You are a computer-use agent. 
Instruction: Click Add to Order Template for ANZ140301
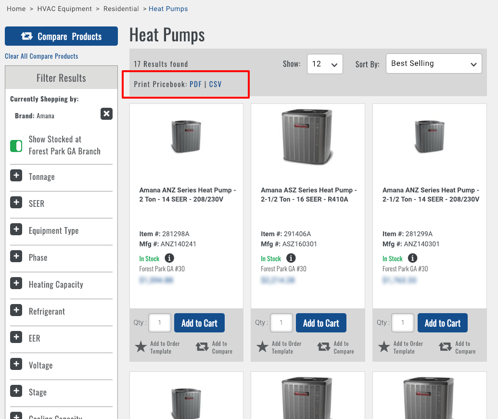(408, 347)
